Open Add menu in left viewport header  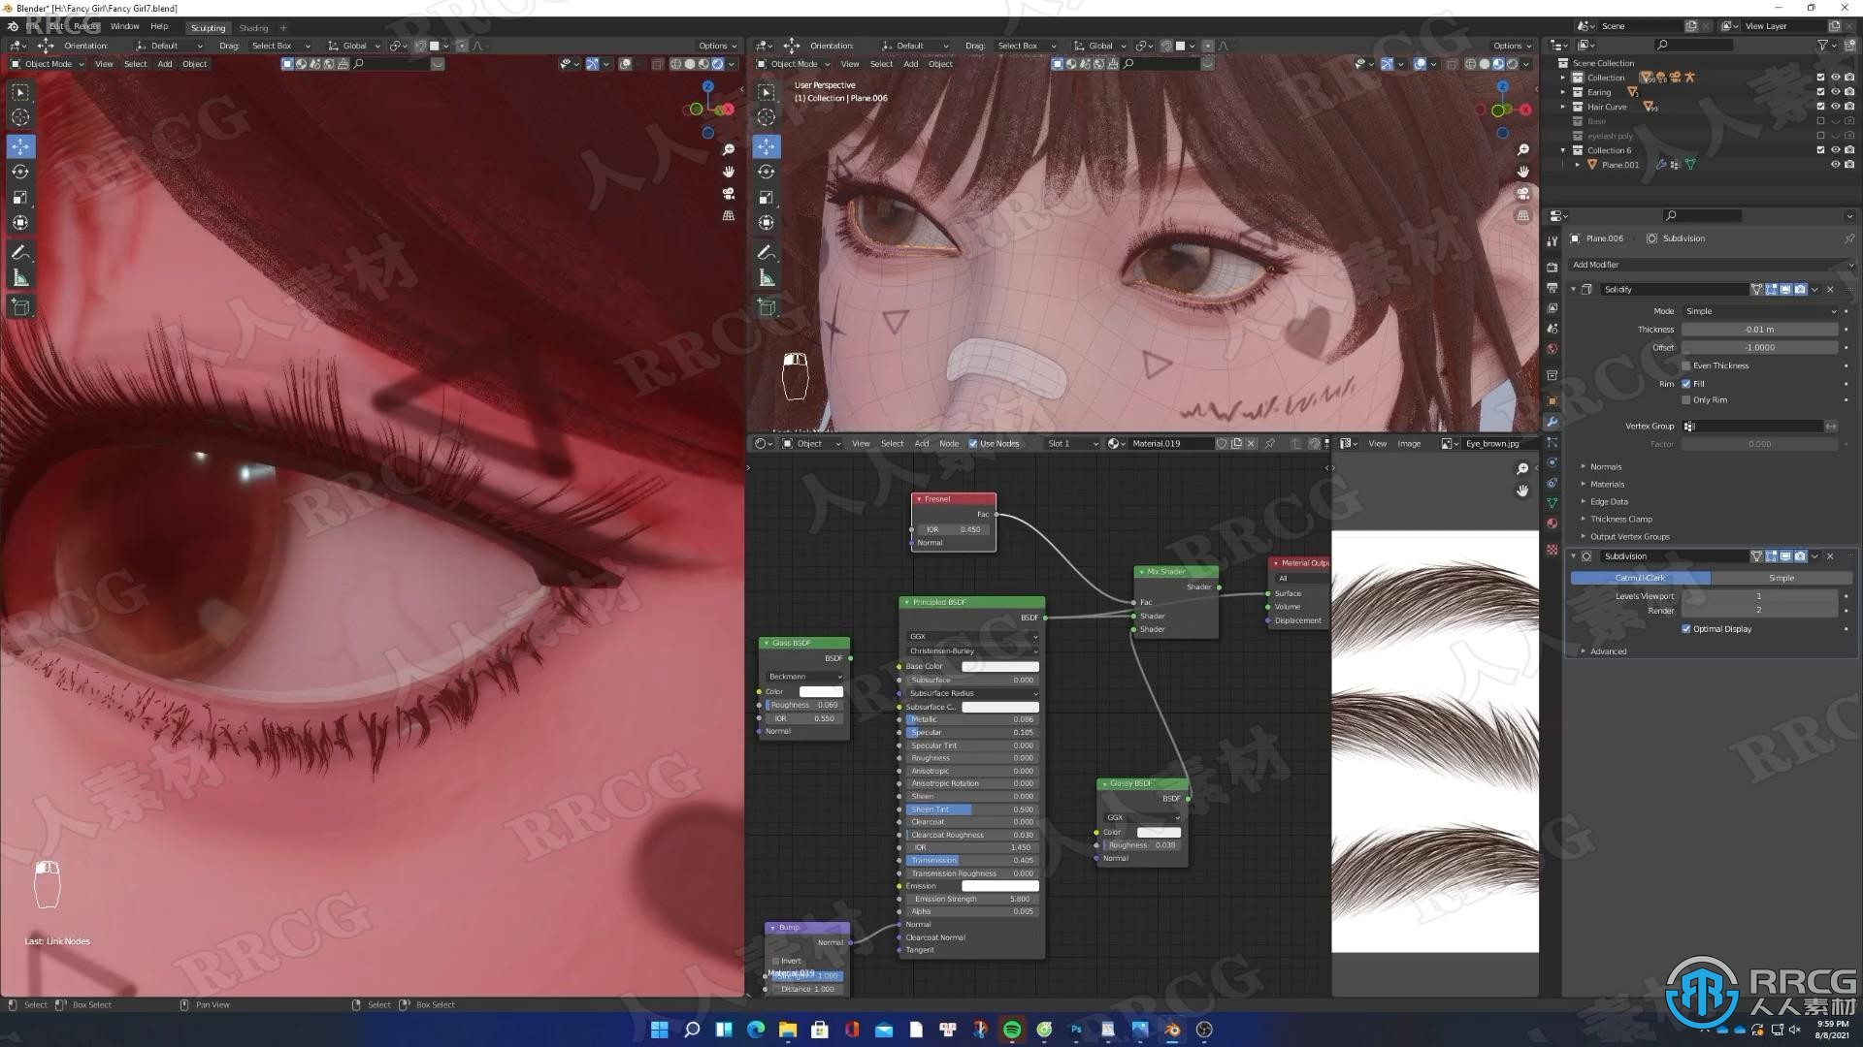point(165,64)
